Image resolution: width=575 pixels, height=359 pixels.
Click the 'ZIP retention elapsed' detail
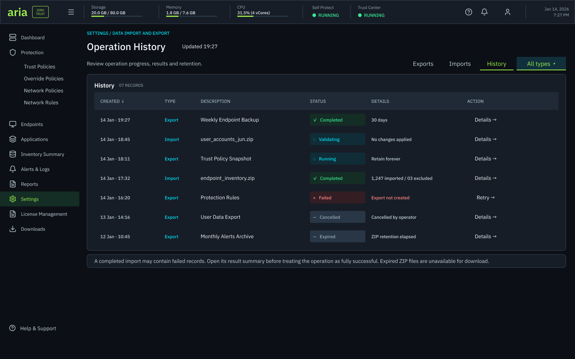point(393,237)
